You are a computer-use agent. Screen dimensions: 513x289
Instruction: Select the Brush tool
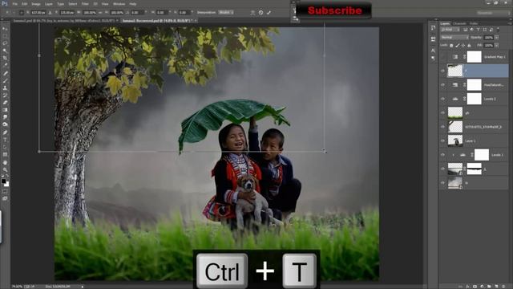[x=5, y=80]
